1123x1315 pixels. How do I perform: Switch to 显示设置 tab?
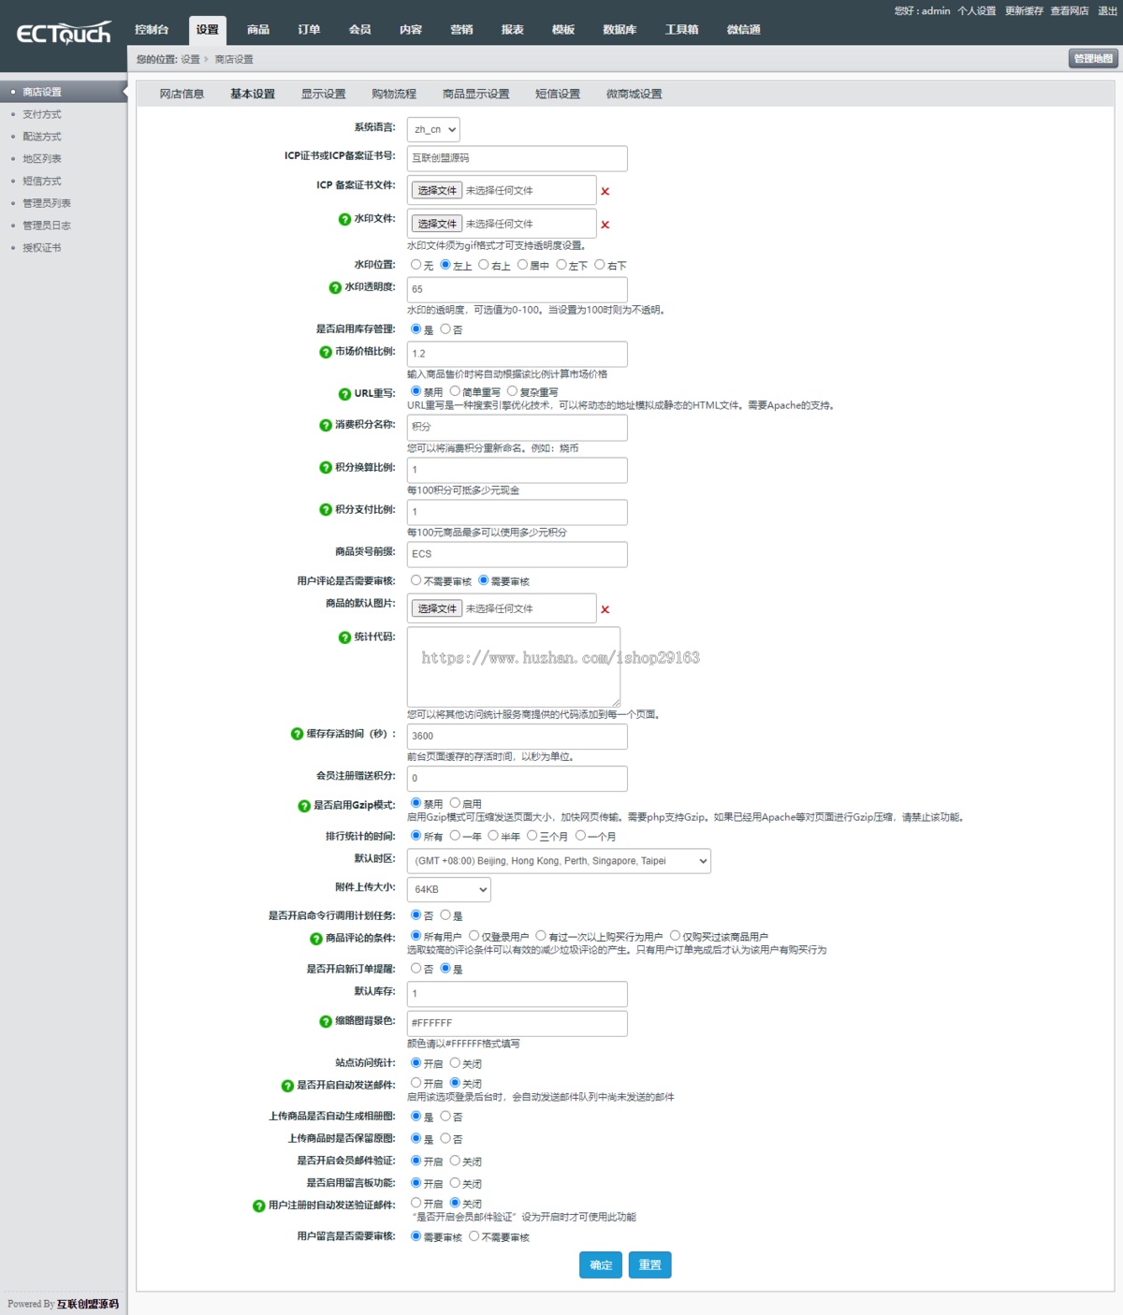[323, 95]
